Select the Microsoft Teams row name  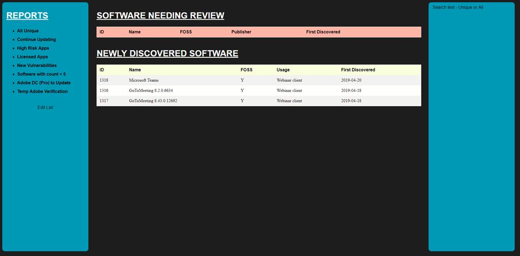144,80
